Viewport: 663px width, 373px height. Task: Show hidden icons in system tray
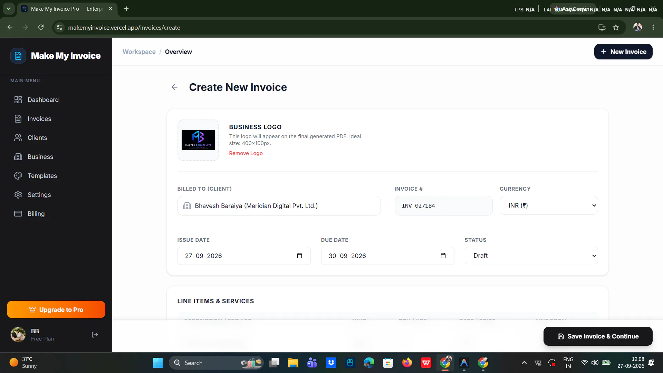coord(524,363)
